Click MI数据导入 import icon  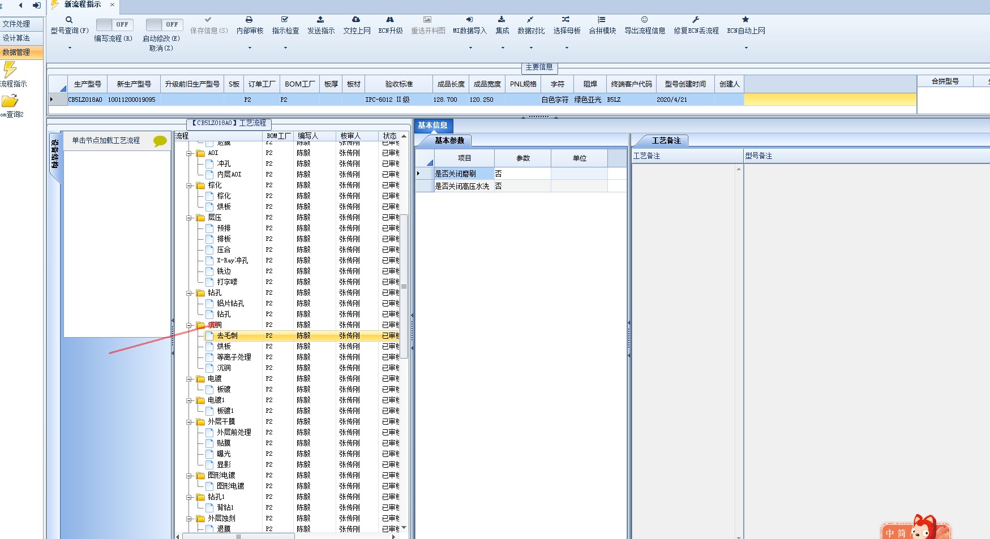[x=469, y=20]
